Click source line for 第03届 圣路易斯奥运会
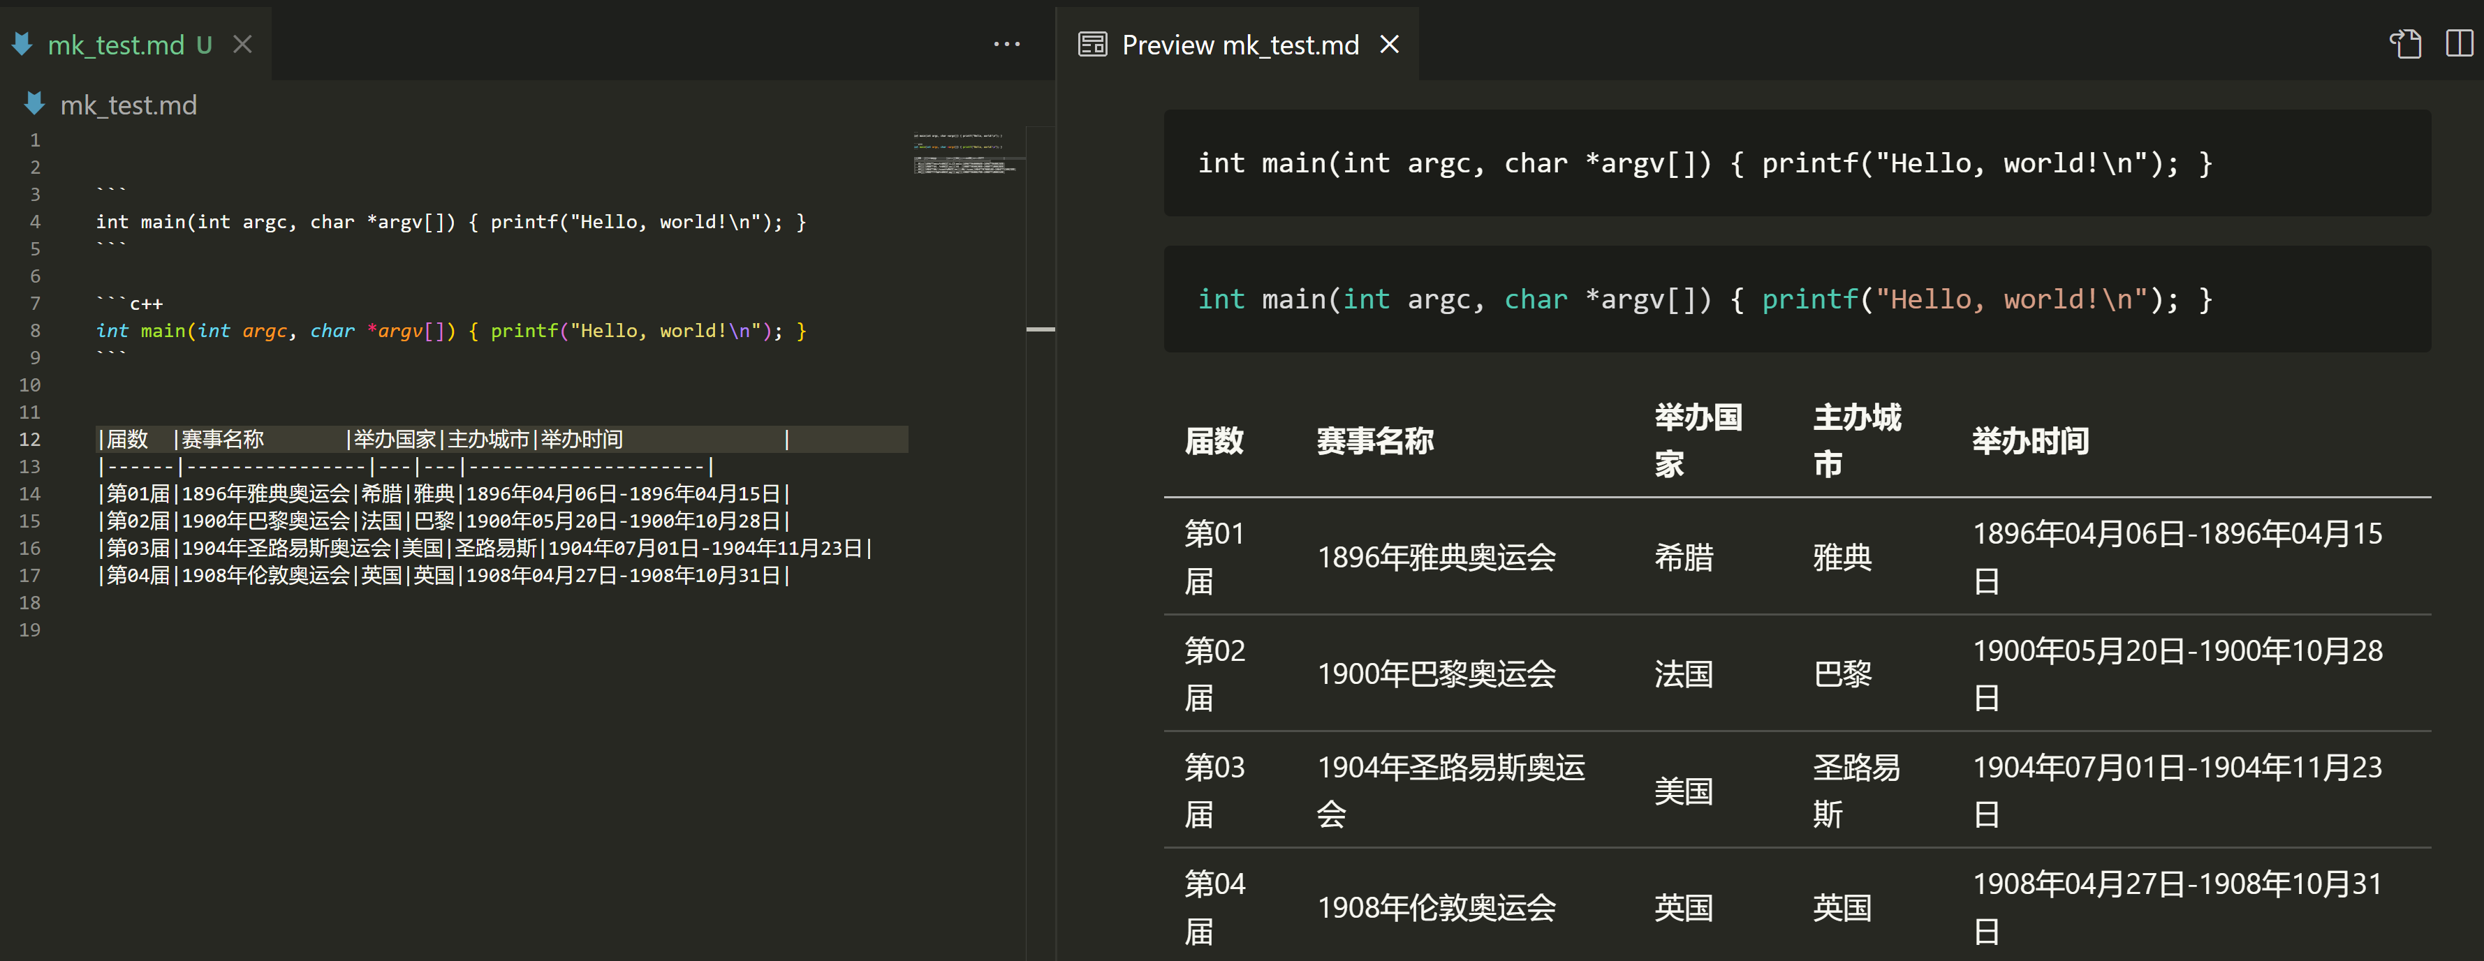The width and height of the screenshot is (2484, 961). coord(485,549)
